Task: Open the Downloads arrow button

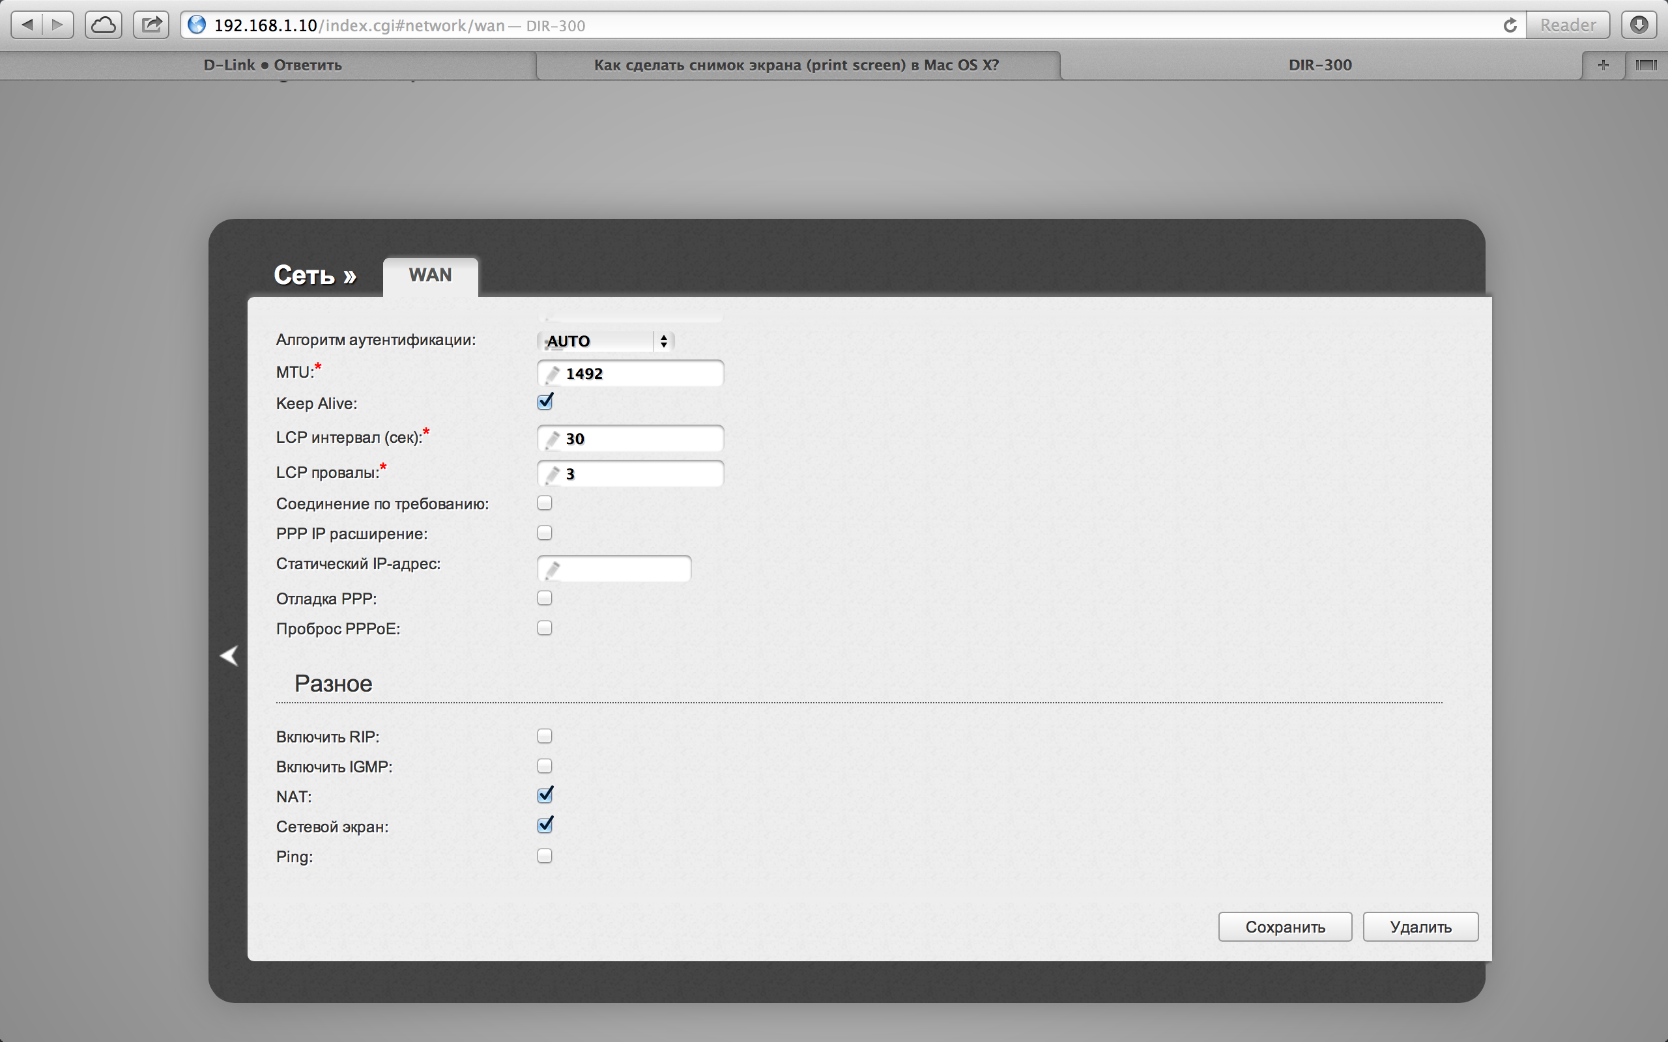Action: click(1639, 25)
